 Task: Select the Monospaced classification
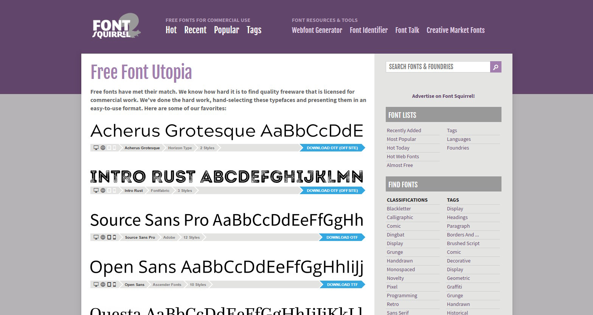click(x=401, y=269)
